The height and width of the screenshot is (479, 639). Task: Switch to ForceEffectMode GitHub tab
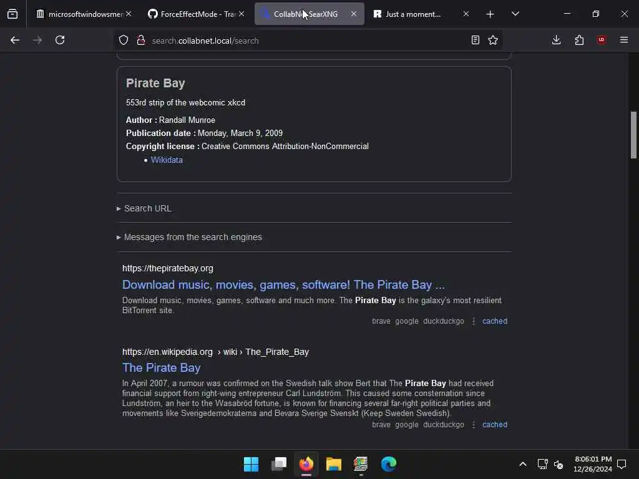[x=197, y=14]
